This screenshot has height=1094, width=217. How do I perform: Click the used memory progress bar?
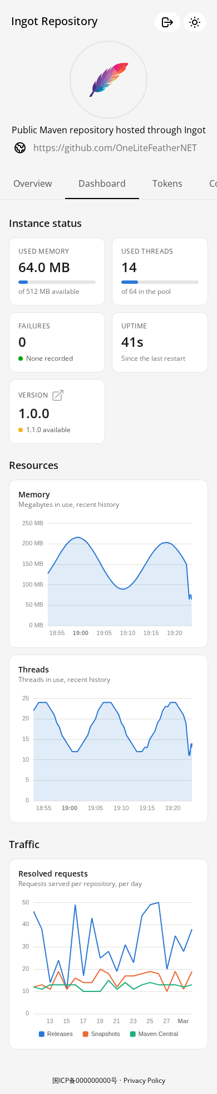tap(57, 282)
